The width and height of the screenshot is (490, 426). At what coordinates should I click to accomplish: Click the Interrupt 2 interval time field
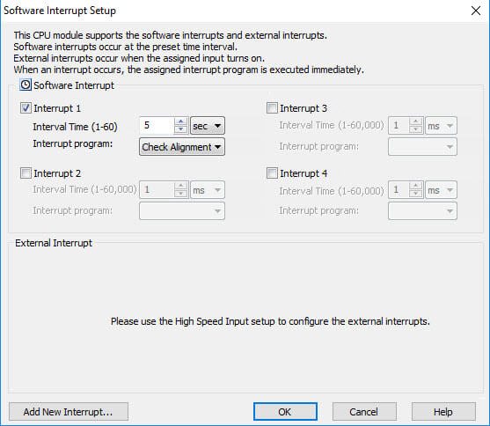pyautogui.click(x=157, y=190)
